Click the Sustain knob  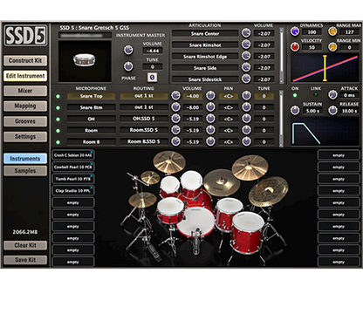[x=295, y=110]
